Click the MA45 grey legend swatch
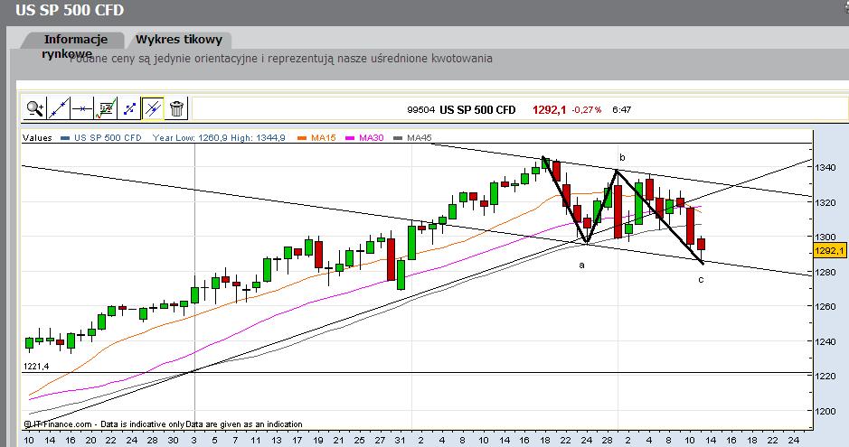Viewport: 849px width, 447px height. pos(398,138)
